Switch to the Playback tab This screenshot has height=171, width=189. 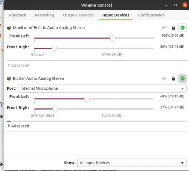click(x=17, y=15)
